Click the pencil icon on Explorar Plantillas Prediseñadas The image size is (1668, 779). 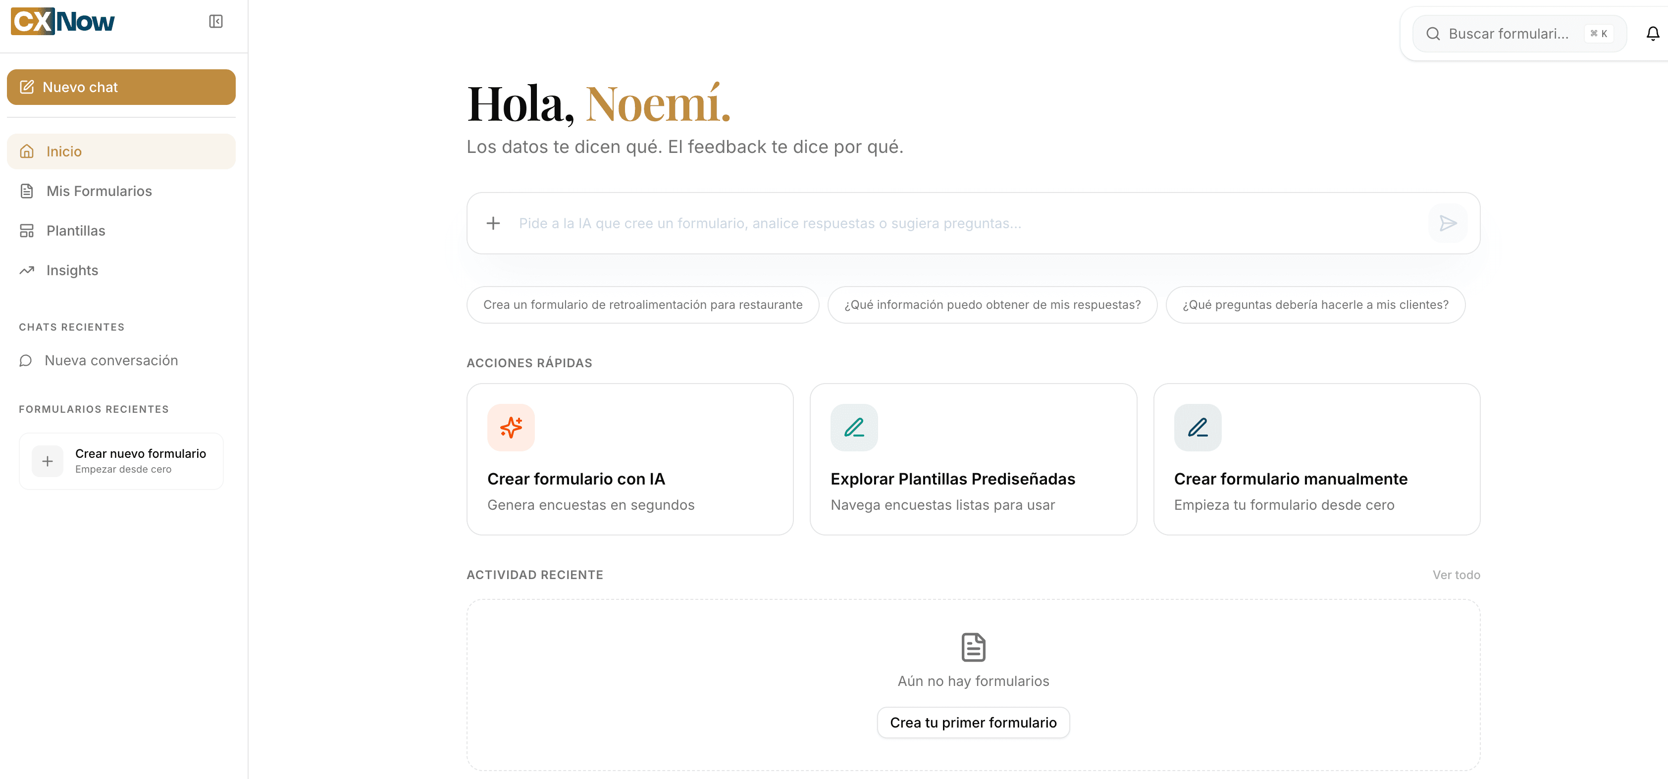[854, 427]
